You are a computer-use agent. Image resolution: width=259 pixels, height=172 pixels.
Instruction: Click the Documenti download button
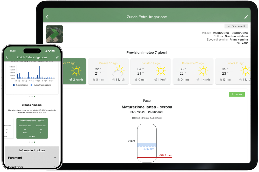pos(236,26)
